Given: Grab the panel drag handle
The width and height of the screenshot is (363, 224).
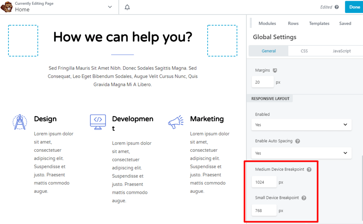Looking at the screenshot, I should (x=251, y=23).
